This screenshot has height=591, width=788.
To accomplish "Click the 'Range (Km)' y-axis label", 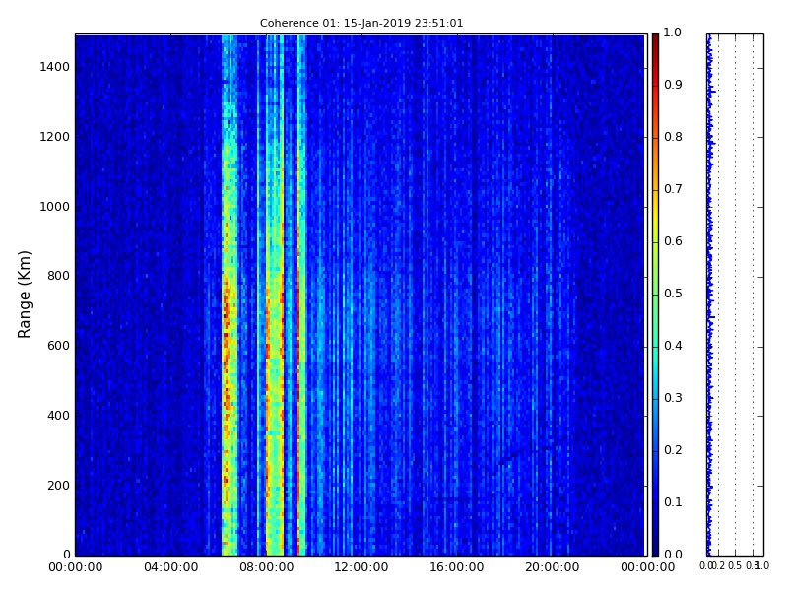I will coord(24,295).
